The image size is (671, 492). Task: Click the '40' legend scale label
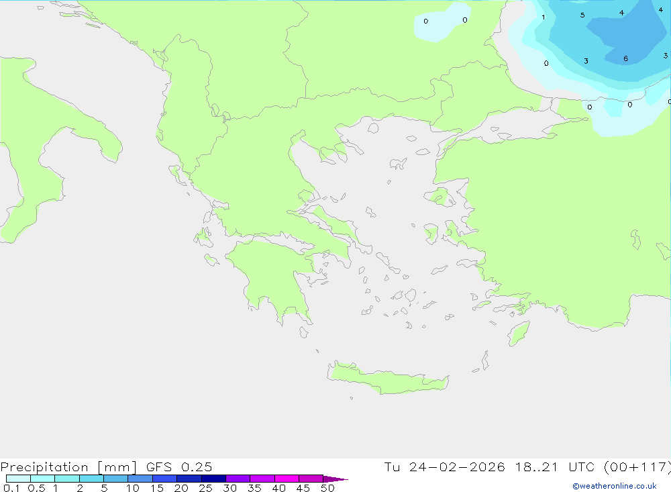tap(279, 488)
